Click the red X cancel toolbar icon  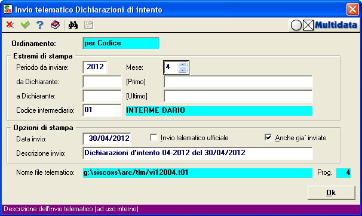click(10, 24)
